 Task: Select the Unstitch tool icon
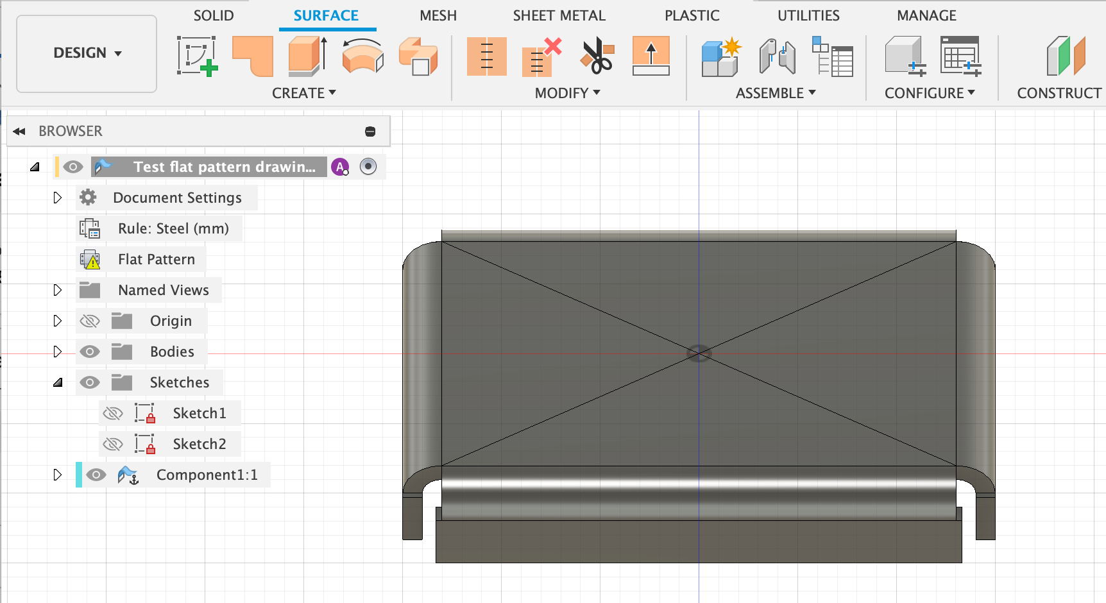pos(542,56)
